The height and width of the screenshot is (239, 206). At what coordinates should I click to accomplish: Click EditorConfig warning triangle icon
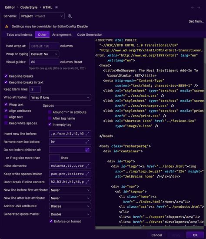(7, 27)
